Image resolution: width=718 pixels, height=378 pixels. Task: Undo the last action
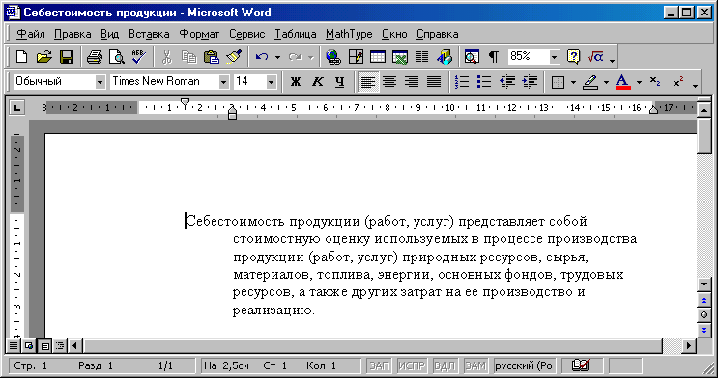(262, 57)
